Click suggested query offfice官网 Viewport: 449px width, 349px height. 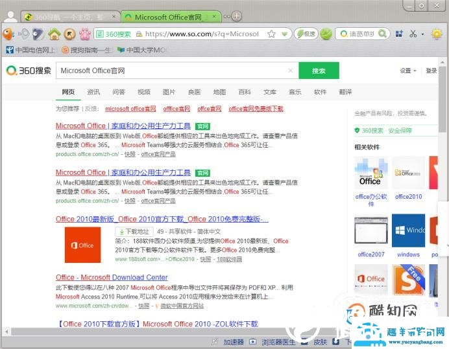[176, 109]
